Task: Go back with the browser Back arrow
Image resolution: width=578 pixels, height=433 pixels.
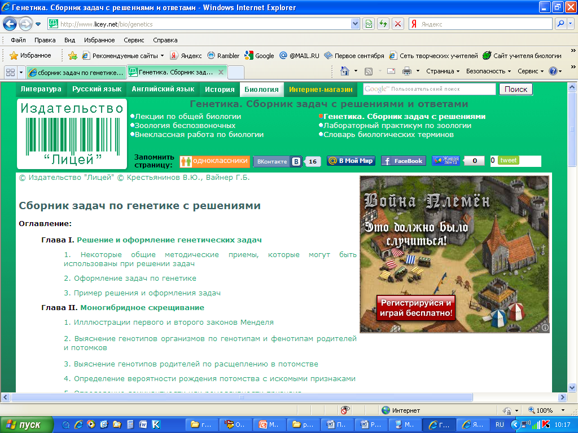Action: coord(10,24)
